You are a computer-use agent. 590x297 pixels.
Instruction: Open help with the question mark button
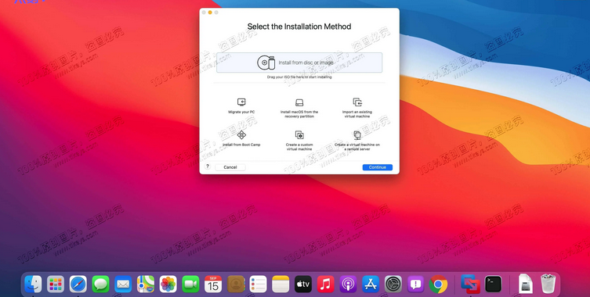208,166
